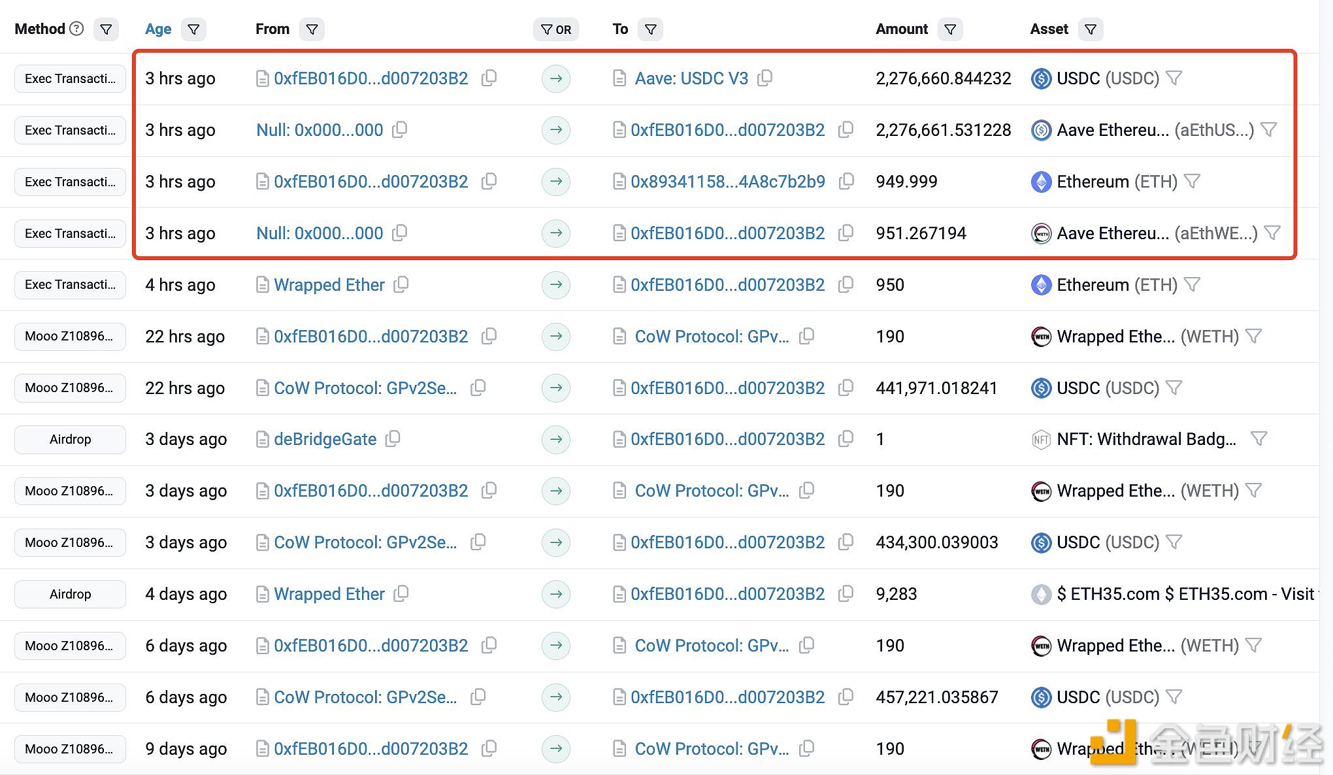Open the Amount column filter
Viewport: 1333px width, 775px height.
click(950, 29)
